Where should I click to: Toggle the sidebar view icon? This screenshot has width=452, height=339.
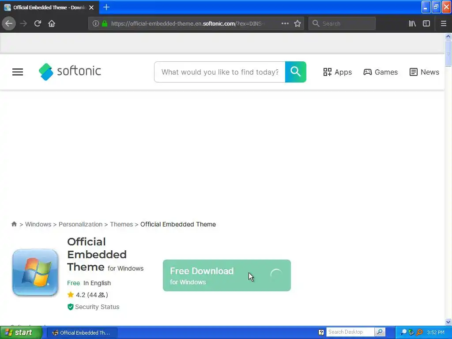click(426, 23)
